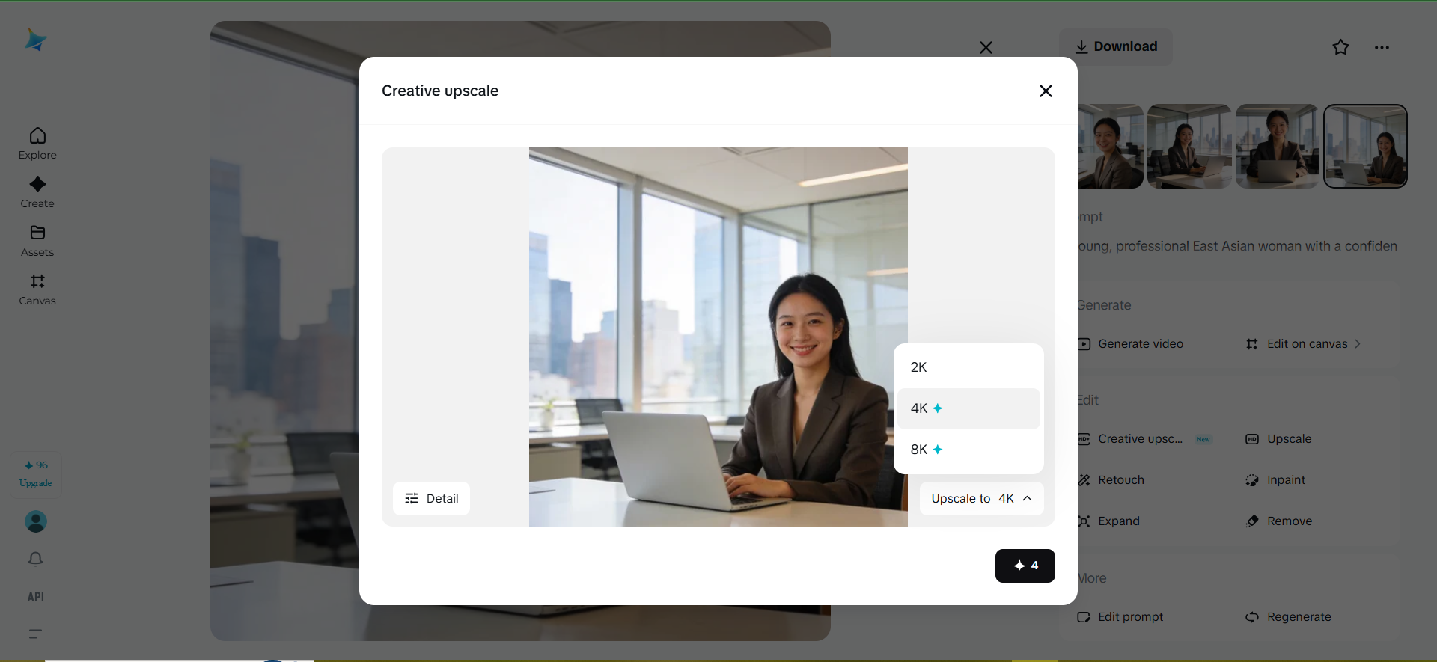Click the Upgrade credits badge
Image resolution: width=1437 pixels, height=662 pixels.
pos(36,474)
